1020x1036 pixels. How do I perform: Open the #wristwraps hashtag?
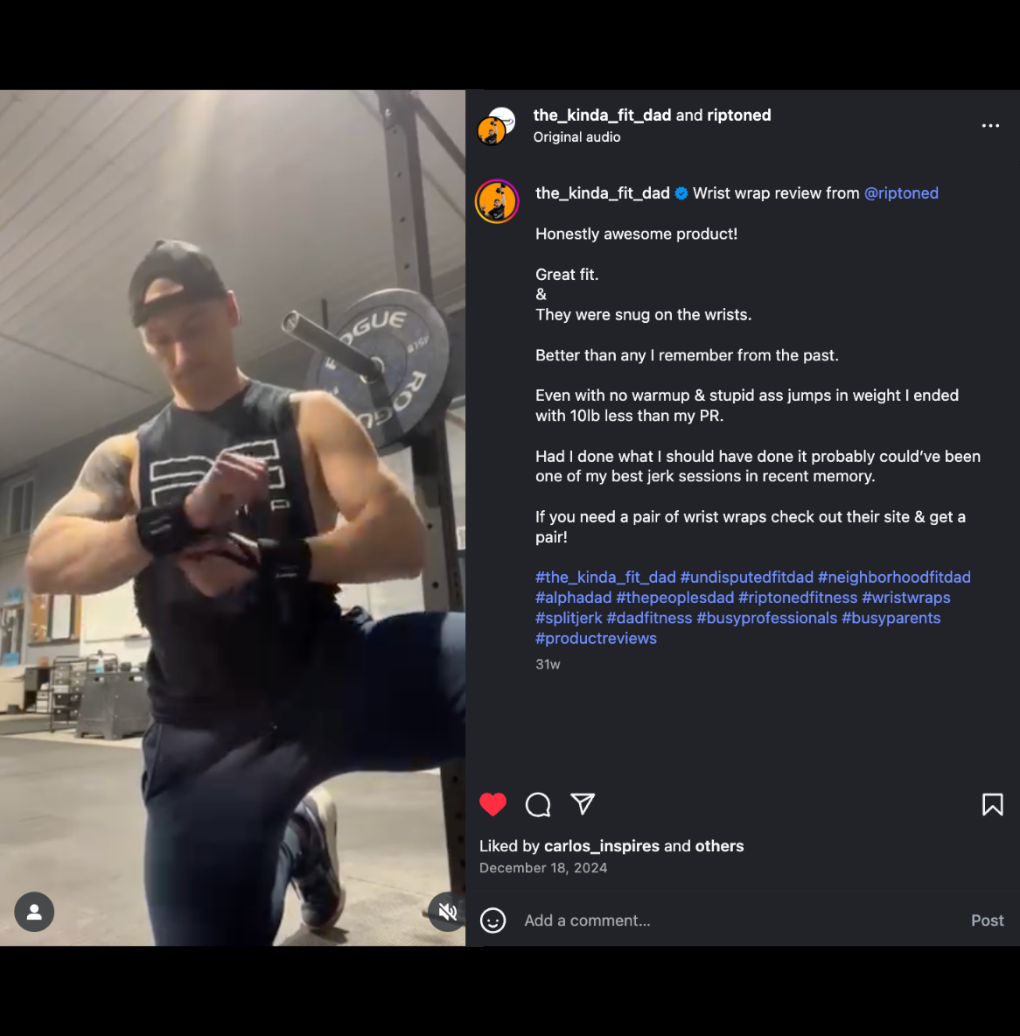tap(905, 598)
